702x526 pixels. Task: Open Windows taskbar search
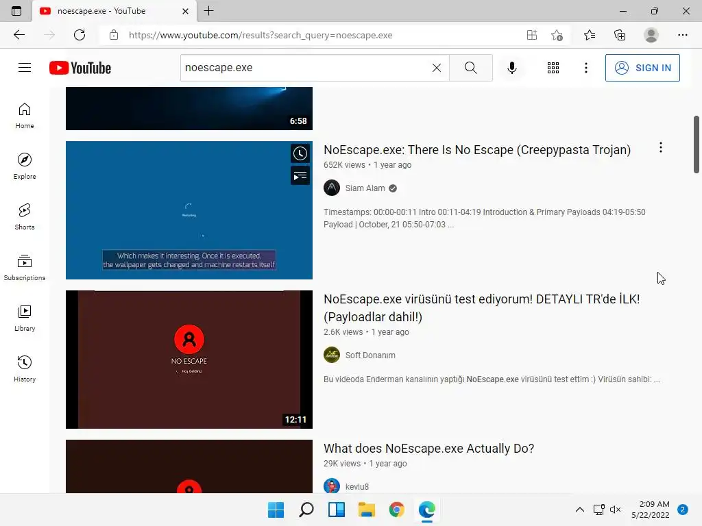(306, 510)
